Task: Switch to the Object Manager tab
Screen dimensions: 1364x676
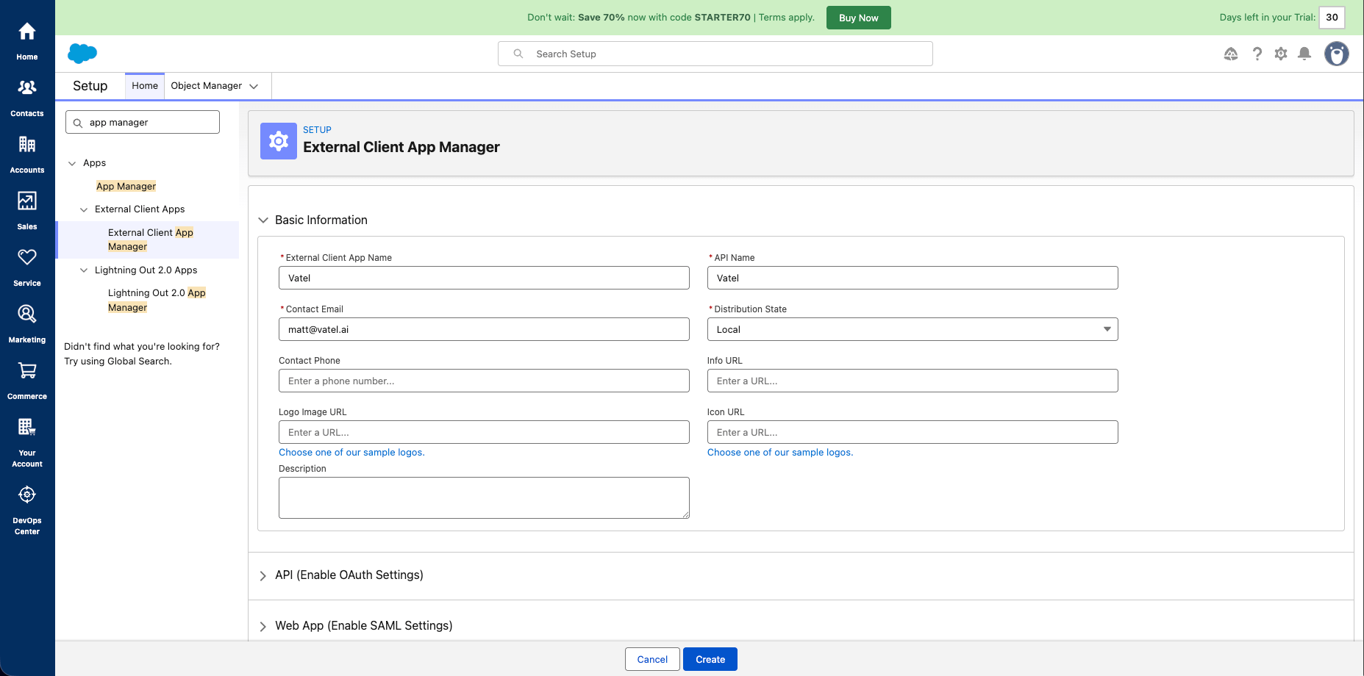Action: coord(207,86)
